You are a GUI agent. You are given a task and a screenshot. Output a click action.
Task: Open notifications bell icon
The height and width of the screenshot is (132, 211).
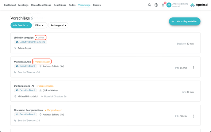tap(163, 5)
